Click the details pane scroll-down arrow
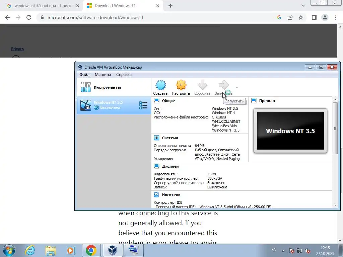This screenshot has height=257, width=343. [x=335, y=205]
